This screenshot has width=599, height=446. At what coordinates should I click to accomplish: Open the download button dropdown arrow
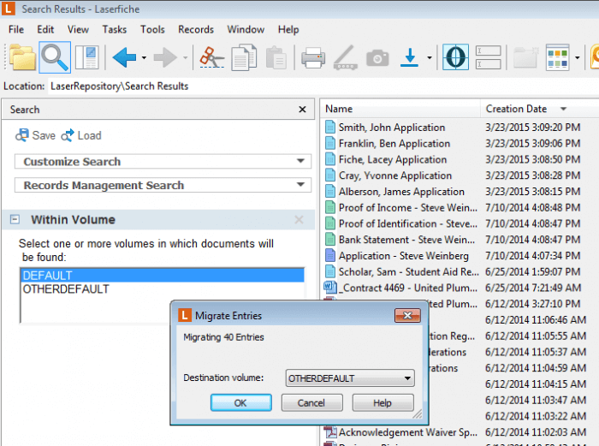[430, 57]
